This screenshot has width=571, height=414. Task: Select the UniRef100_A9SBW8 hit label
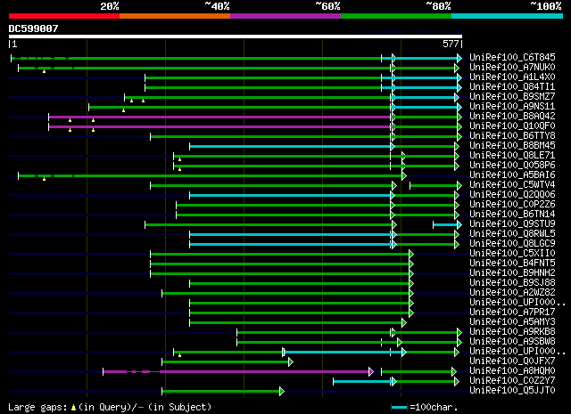[x=512, y=342]
